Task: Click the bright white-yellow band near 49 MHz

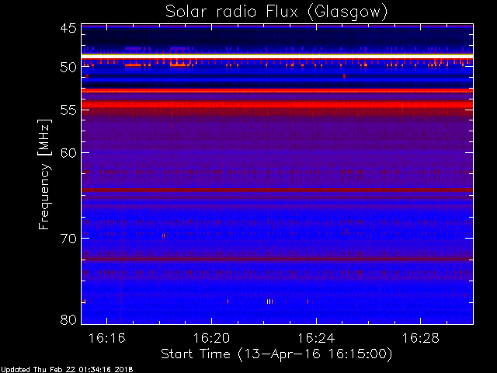Action: pyautogui.click(x=277, y=56)
